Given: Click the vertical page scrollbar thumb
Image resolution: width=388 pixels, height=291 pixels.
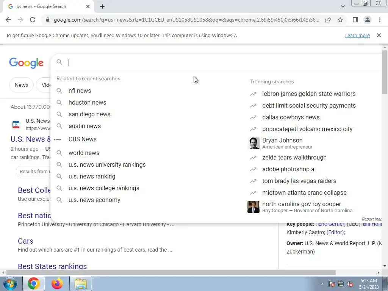Looking at the screenshot, I should (385, 72).
